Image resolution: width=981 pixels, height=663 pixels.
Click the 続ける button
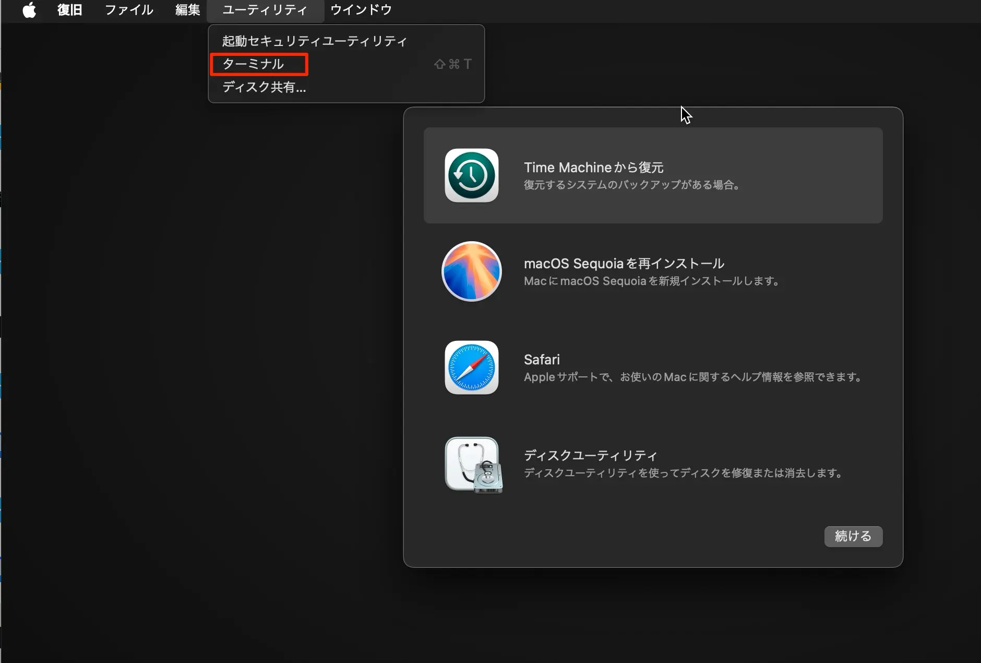point(854,537)
